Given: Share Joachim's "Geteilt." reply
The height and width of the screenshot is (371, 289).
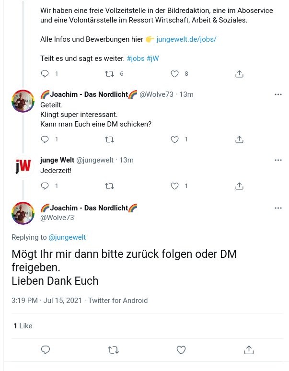Looking at the screenshot, I should click(x=240, y=139).
